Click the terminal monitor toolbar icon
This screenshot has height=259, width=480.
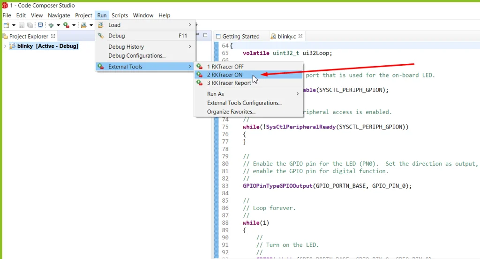point(40,25)
